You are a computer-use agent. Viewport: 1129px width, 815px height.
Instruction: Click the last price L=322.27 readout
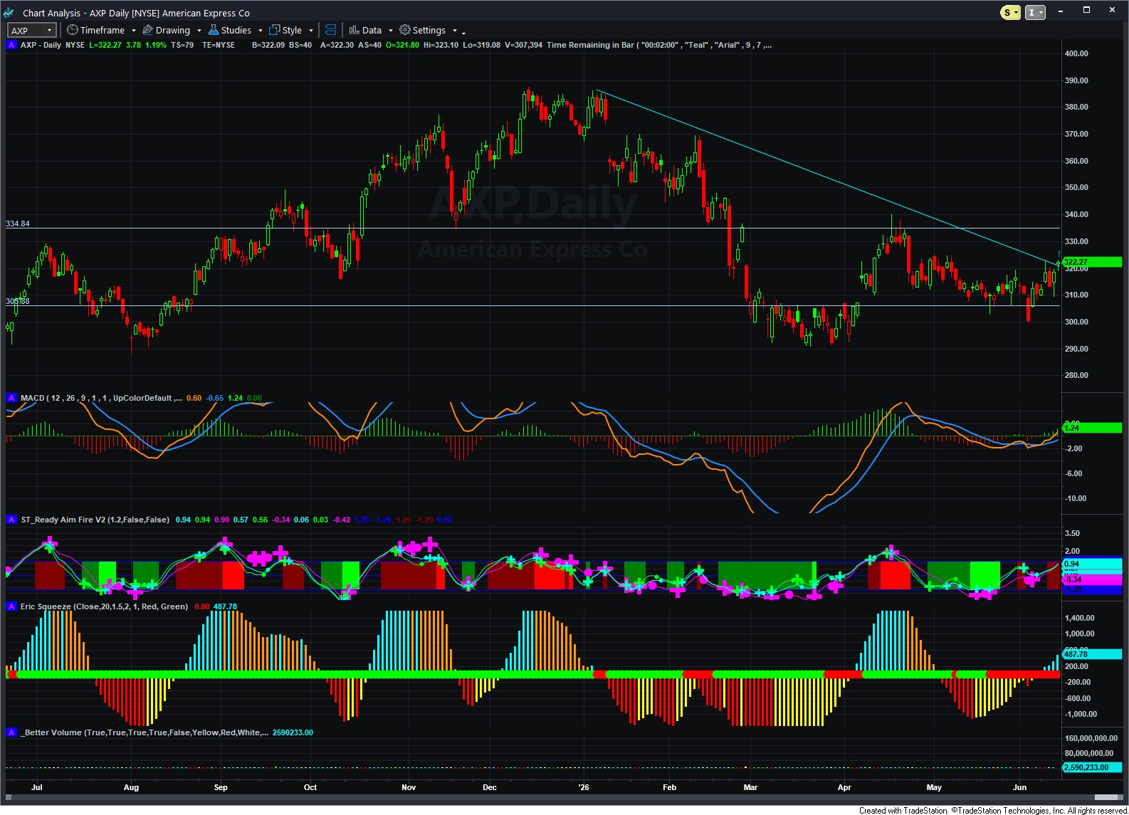click(x=105, y=45)
